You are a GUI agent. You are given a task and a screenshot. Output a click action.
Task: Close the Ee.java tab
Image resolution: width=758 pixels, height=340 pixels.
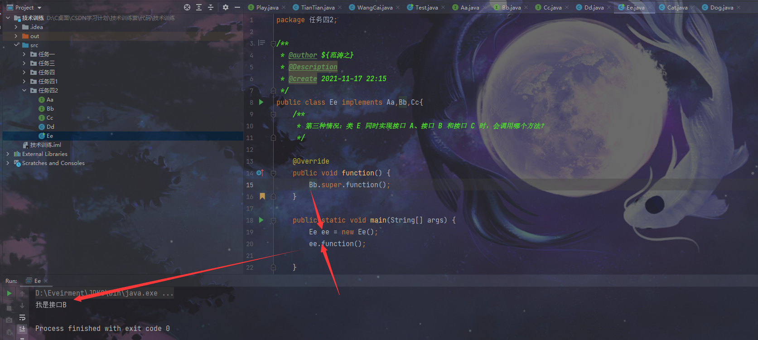[x=649, y=7]
